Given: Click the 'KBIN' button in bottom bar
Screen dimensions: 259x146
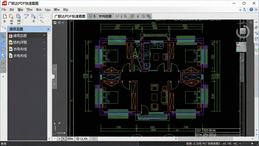Looking at the screenshot, I should click(70, 139).
